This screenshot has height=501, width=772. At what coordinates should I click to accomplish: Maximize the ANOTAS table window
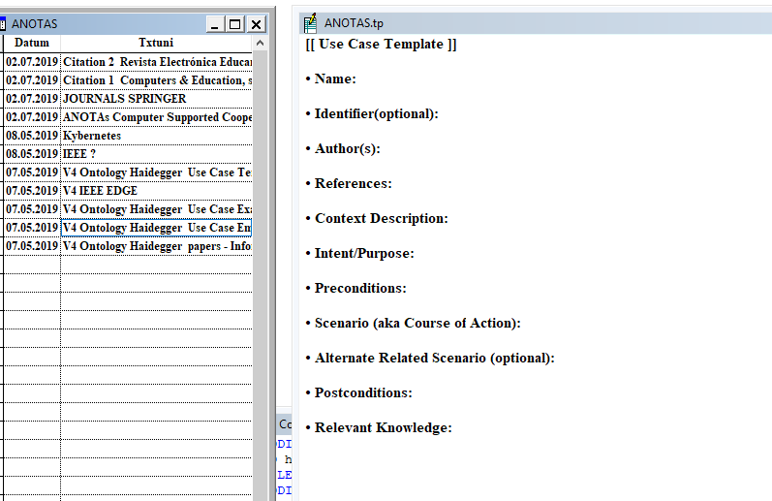pyautogui.click(x=234, y=24)
